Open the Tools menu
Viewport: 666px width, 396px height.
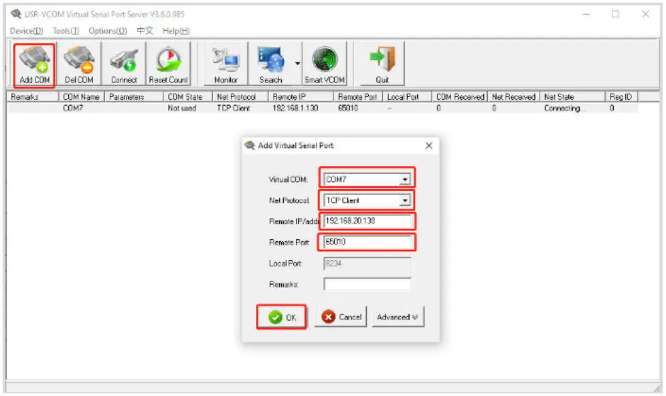coord(66,31)
